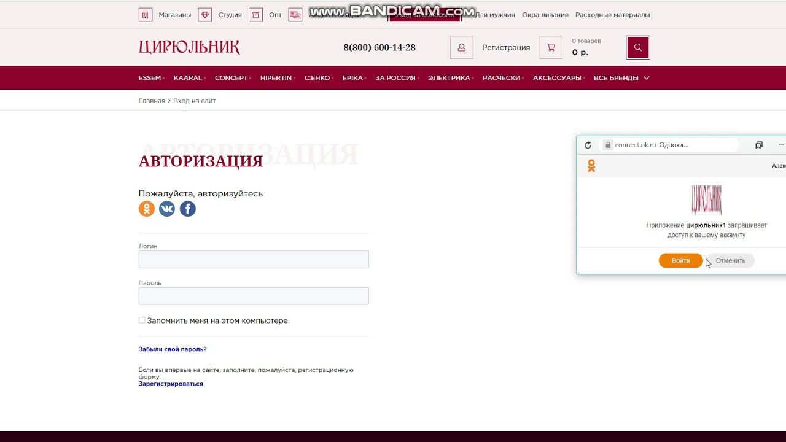The height and width of the screenshot is (442, 786).
Task: Click the box icon beside Опт
Action: [256, 15]
